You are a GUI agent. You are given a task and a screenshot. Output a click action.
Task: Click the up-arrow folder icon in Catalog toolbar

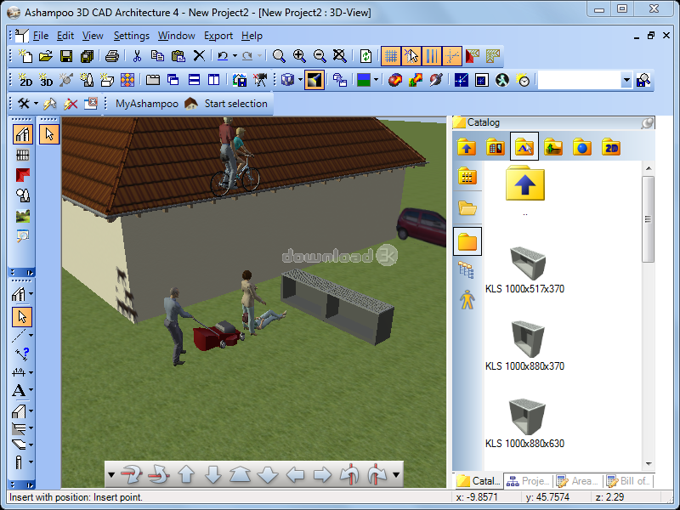click(x=466, y=146)
